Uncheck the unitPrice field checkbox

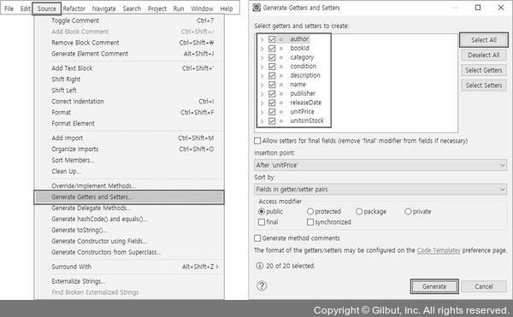point(272,112)
